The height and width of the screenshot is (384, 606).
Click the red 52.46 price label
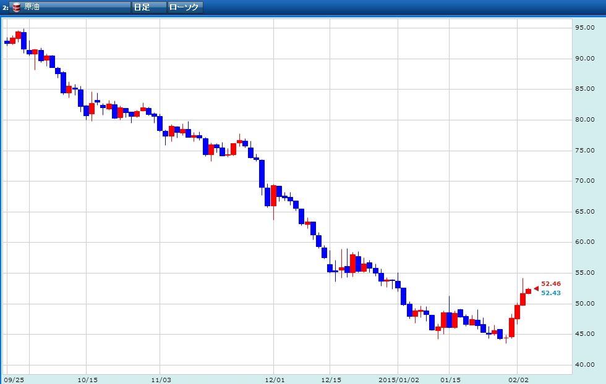pyautogui.click(x=551, y=283)
